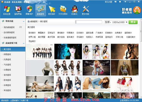Open 文件夹图标 folder icons section
This screenshot has height=102, width=142.
[63, 10]
